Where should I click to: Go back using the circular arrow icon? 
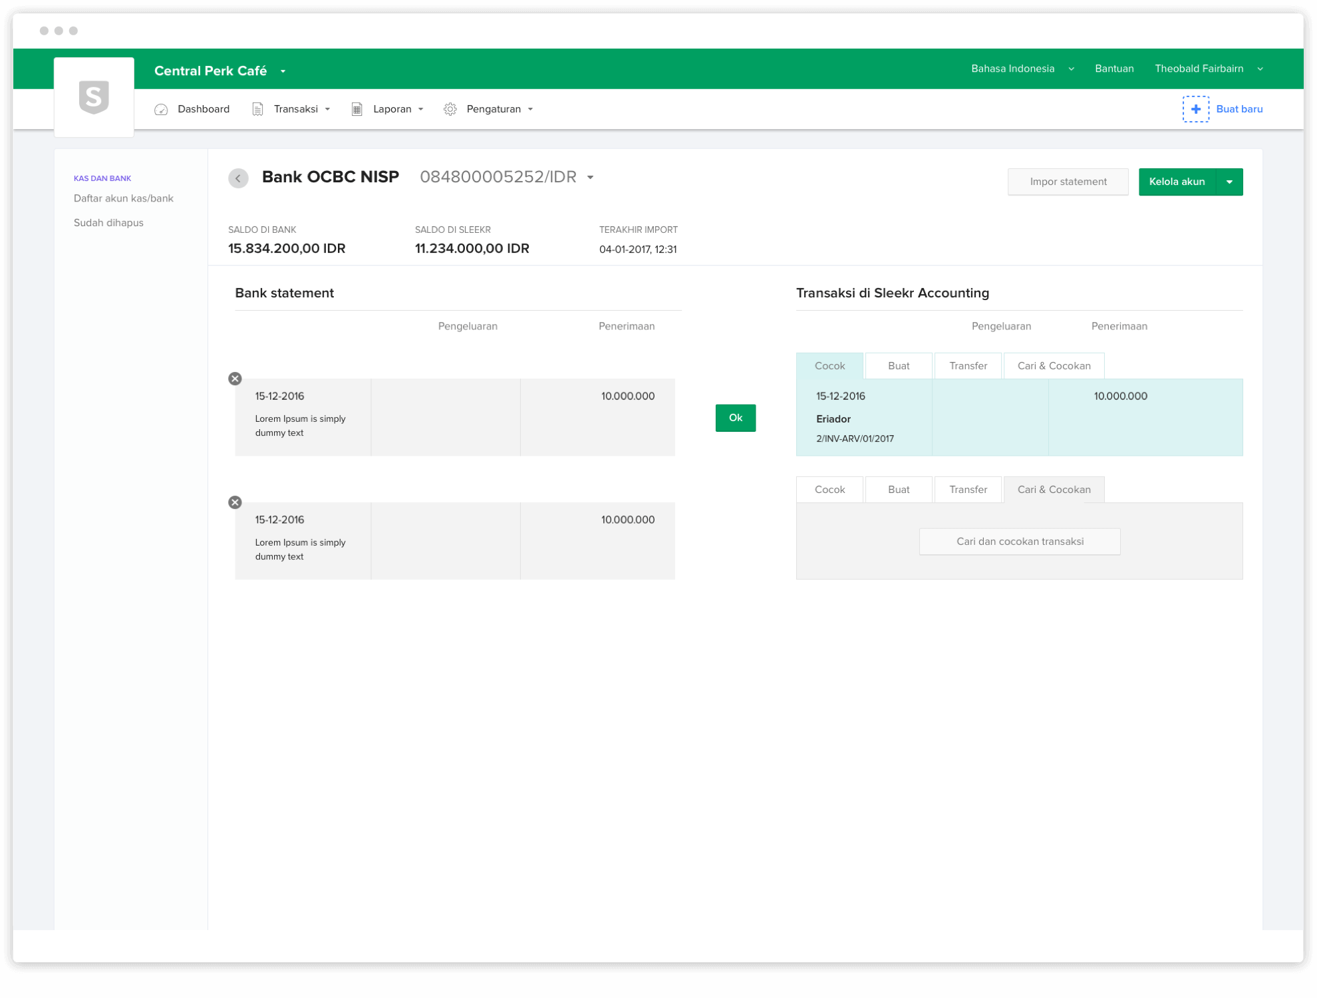tap(238, 178)
